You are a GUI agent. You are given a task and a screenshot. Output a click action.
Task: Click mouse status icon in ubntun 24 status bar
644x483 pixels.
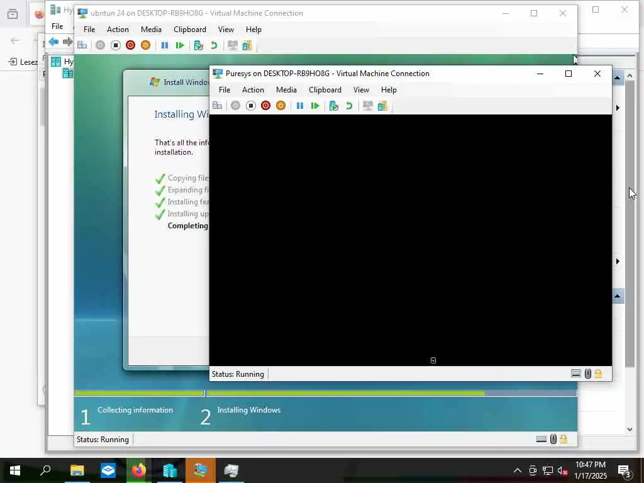pos(553,439)
